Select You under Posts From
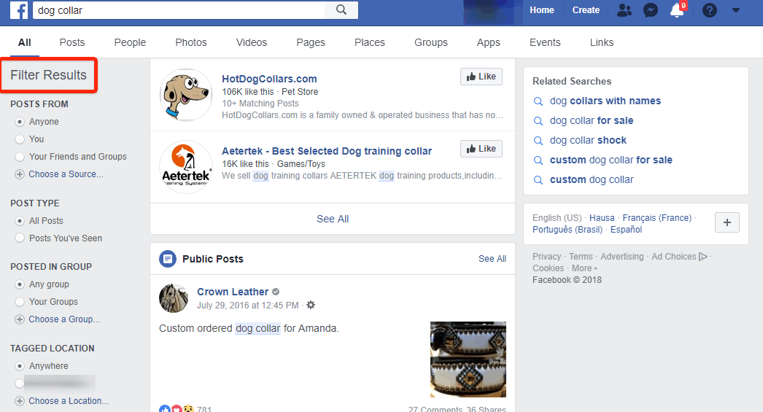This screenshot has height=412, width=763. tap(20, 139)
